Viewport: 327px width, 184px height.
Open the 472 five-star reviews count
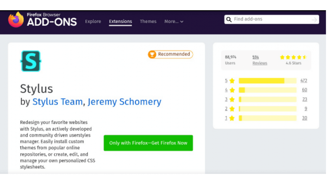point(304,81)
